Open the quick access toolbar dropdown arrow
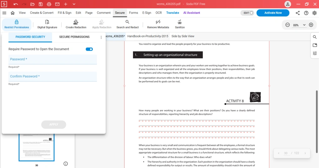Image resolution: width=319 pixels, height=168 pixels. pos(74,4)
